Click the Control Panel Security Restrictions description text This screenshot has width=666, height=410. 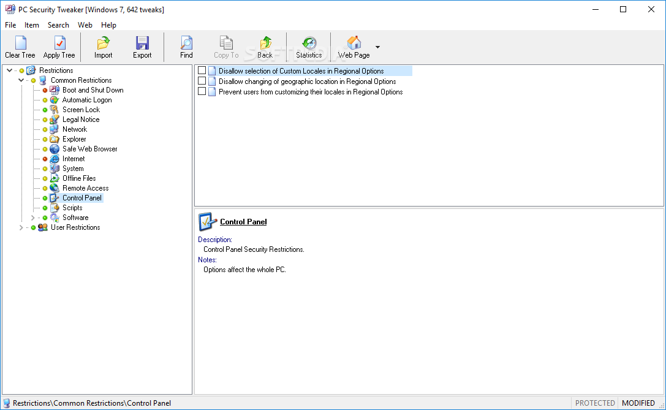coord(254,249)
